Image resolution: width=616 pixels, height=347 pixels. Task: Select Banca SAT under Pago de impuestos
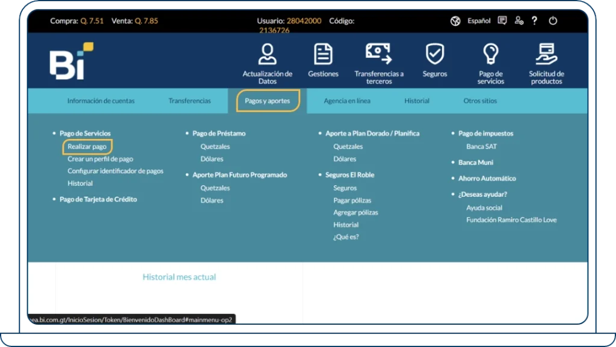(481, 147)
